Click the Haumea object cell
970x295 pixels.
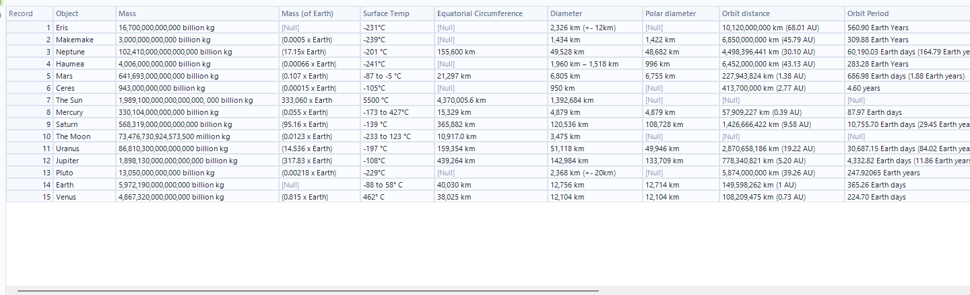(84, 64)
